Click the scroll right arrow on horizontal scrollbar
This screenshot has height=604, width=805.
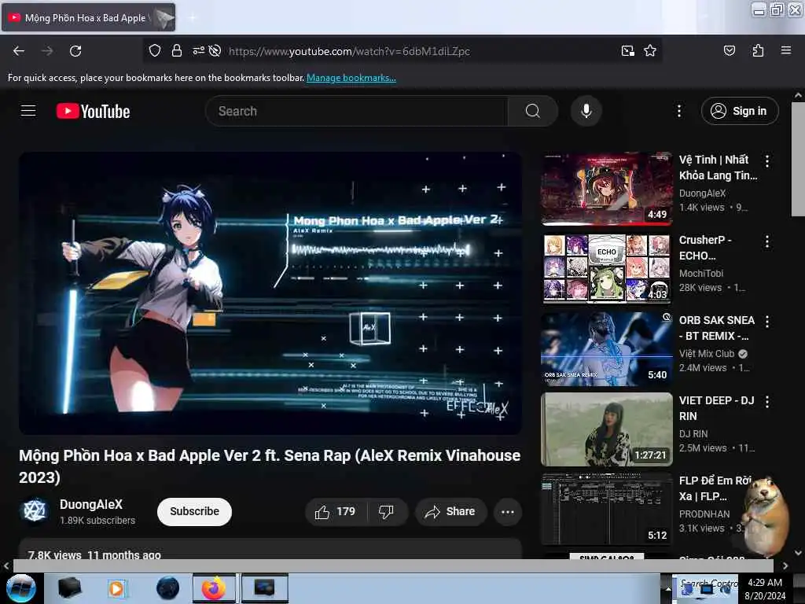785,566
